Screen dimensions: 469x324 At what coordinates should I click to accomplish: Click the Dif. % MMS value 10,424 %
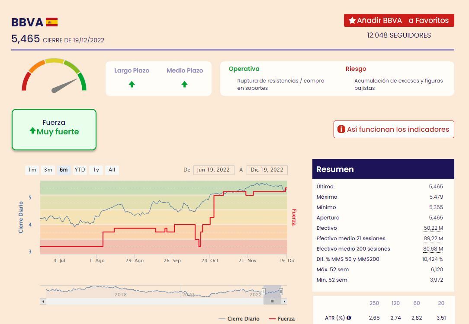(433, 259)
